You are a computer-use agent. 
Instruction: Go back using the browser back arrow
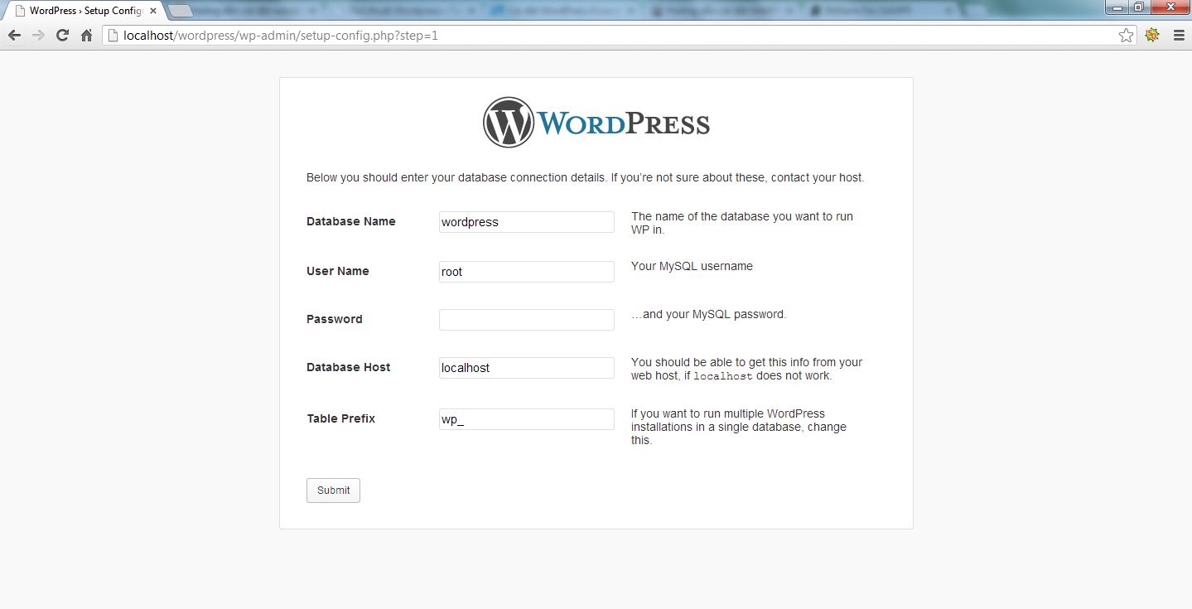click(x=14, y=36)
